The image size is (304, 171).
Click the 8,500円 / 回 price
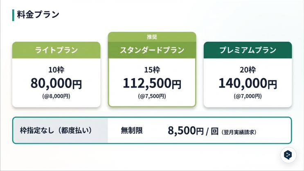193,130
